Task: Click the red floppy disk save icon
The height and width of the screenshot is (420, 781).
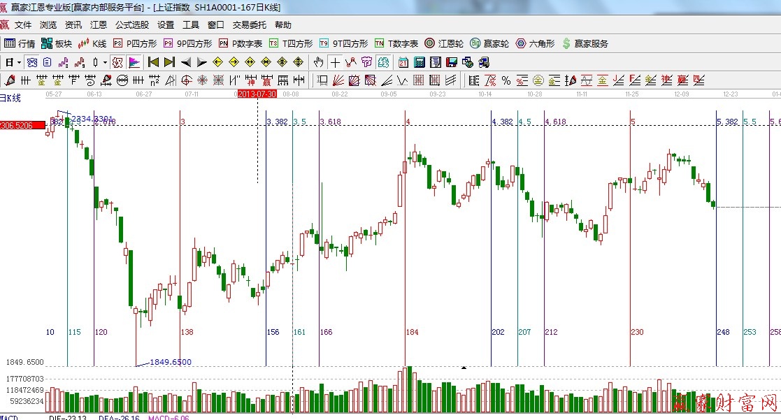Action: click(x=452, y=62)
